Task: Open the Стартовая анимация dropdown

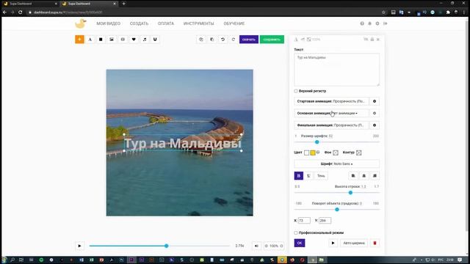Action: [331, 101]
